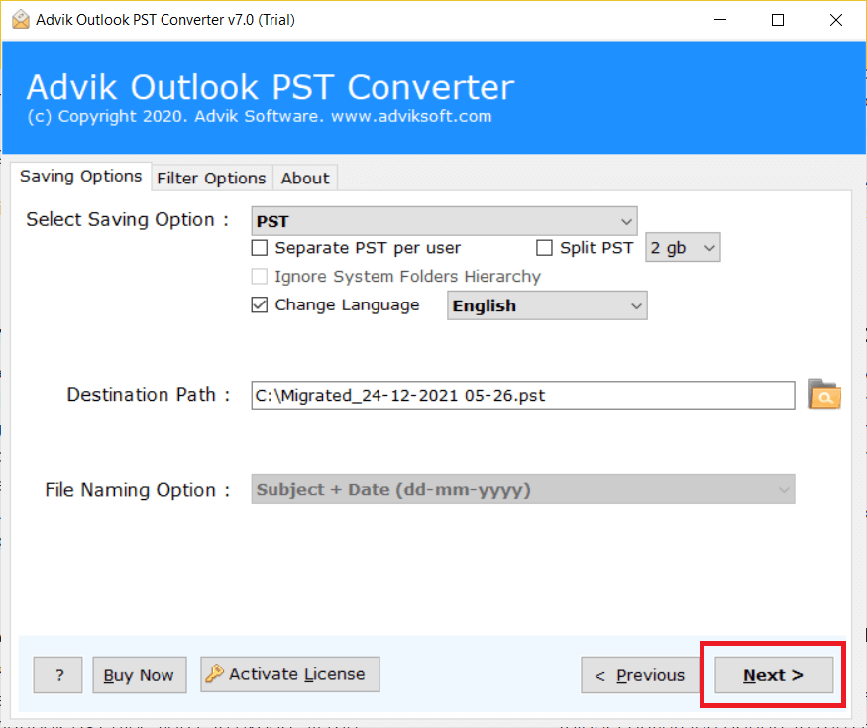Screen dimensions: 867x728
Task: Open the About tab
Action: pyautogui.click(x=304, y=178)
